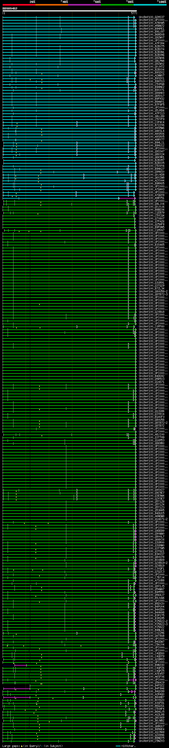This screenshot has width=169, height=748.
Task: Click UniRef100_C5YYF9 hit name
Action: [151, 119]
